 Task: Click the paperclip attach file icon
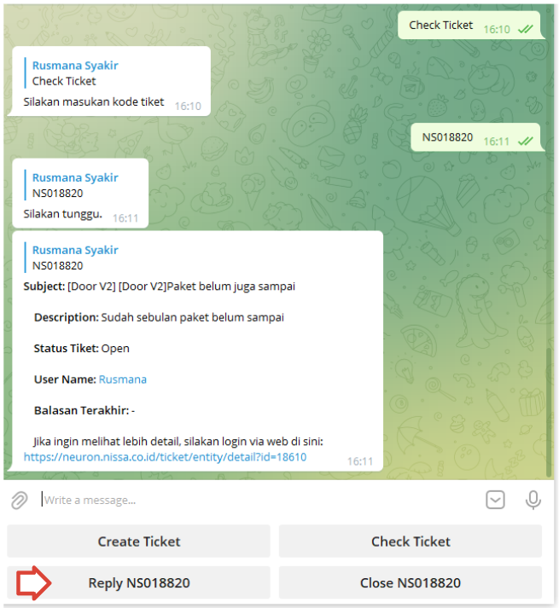[x=20, y=501]
